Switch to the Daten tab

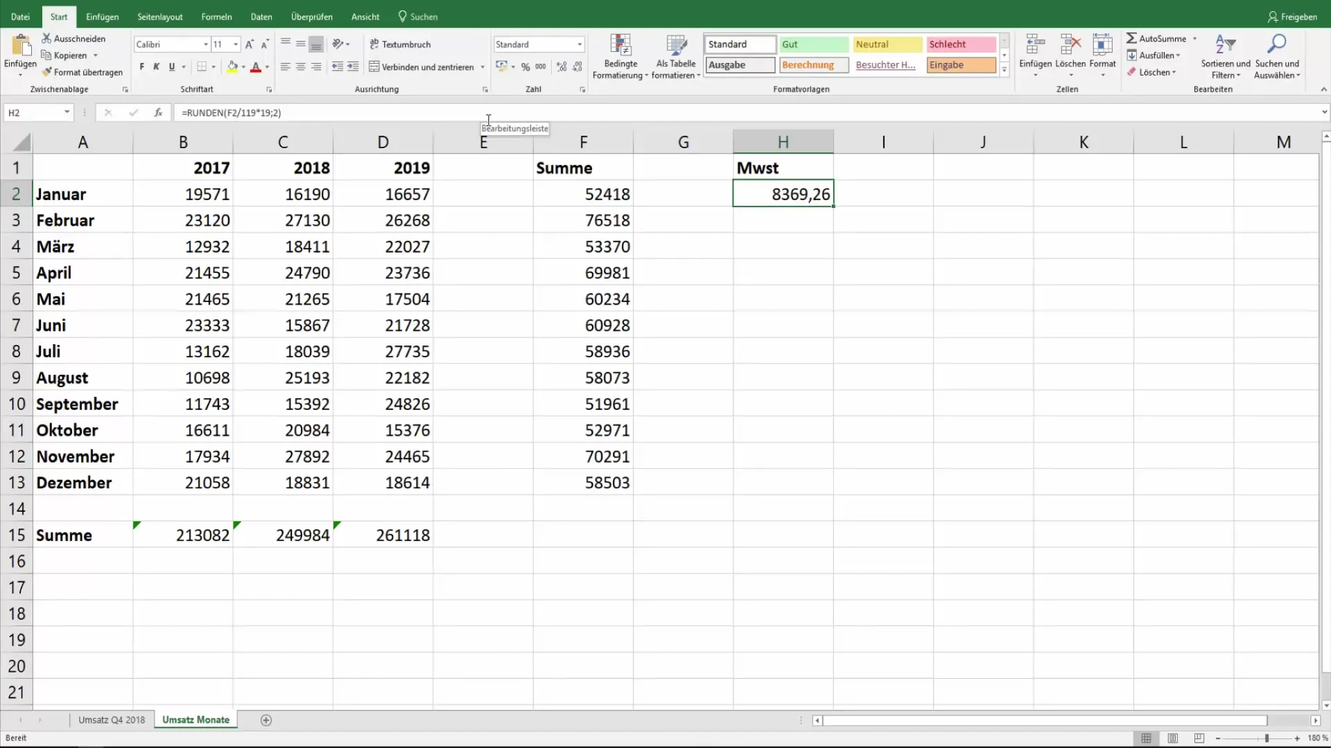(261, 17)
